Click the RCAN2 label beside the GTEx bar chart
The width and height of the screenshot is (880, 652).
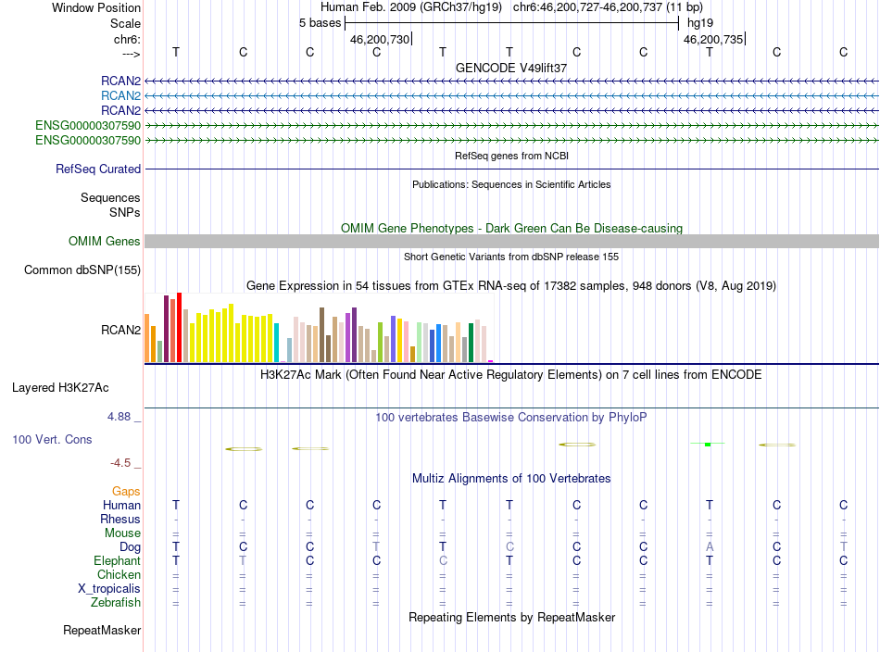(x=120, y=330)
